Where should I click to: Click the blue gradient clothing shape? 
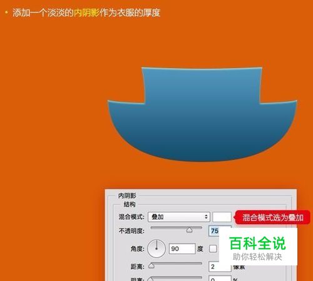coord(202,114)
